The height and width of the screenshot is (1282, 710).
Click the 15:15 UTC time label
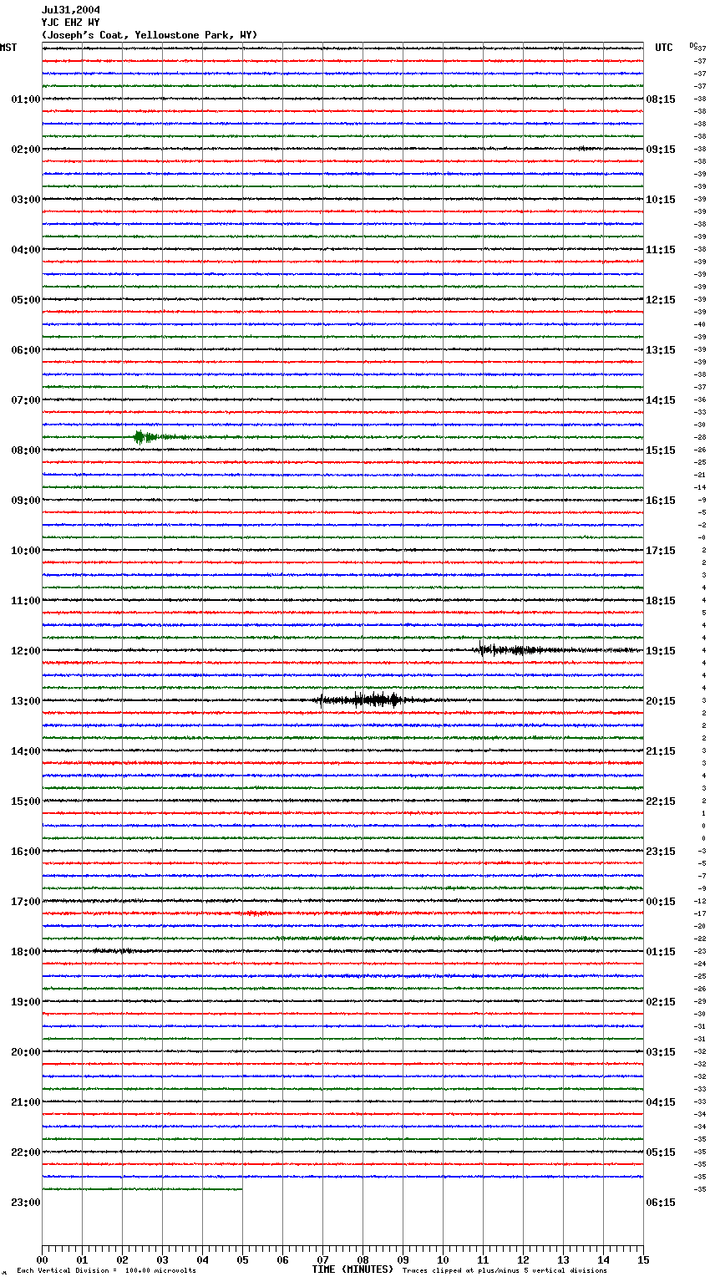tap(661, 450)
